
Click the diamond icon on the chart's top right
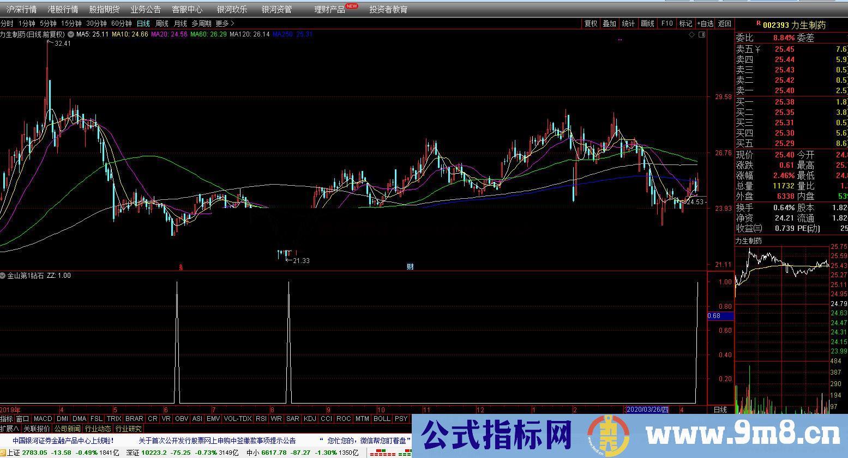pyautogui.click(x=692, y=34)
